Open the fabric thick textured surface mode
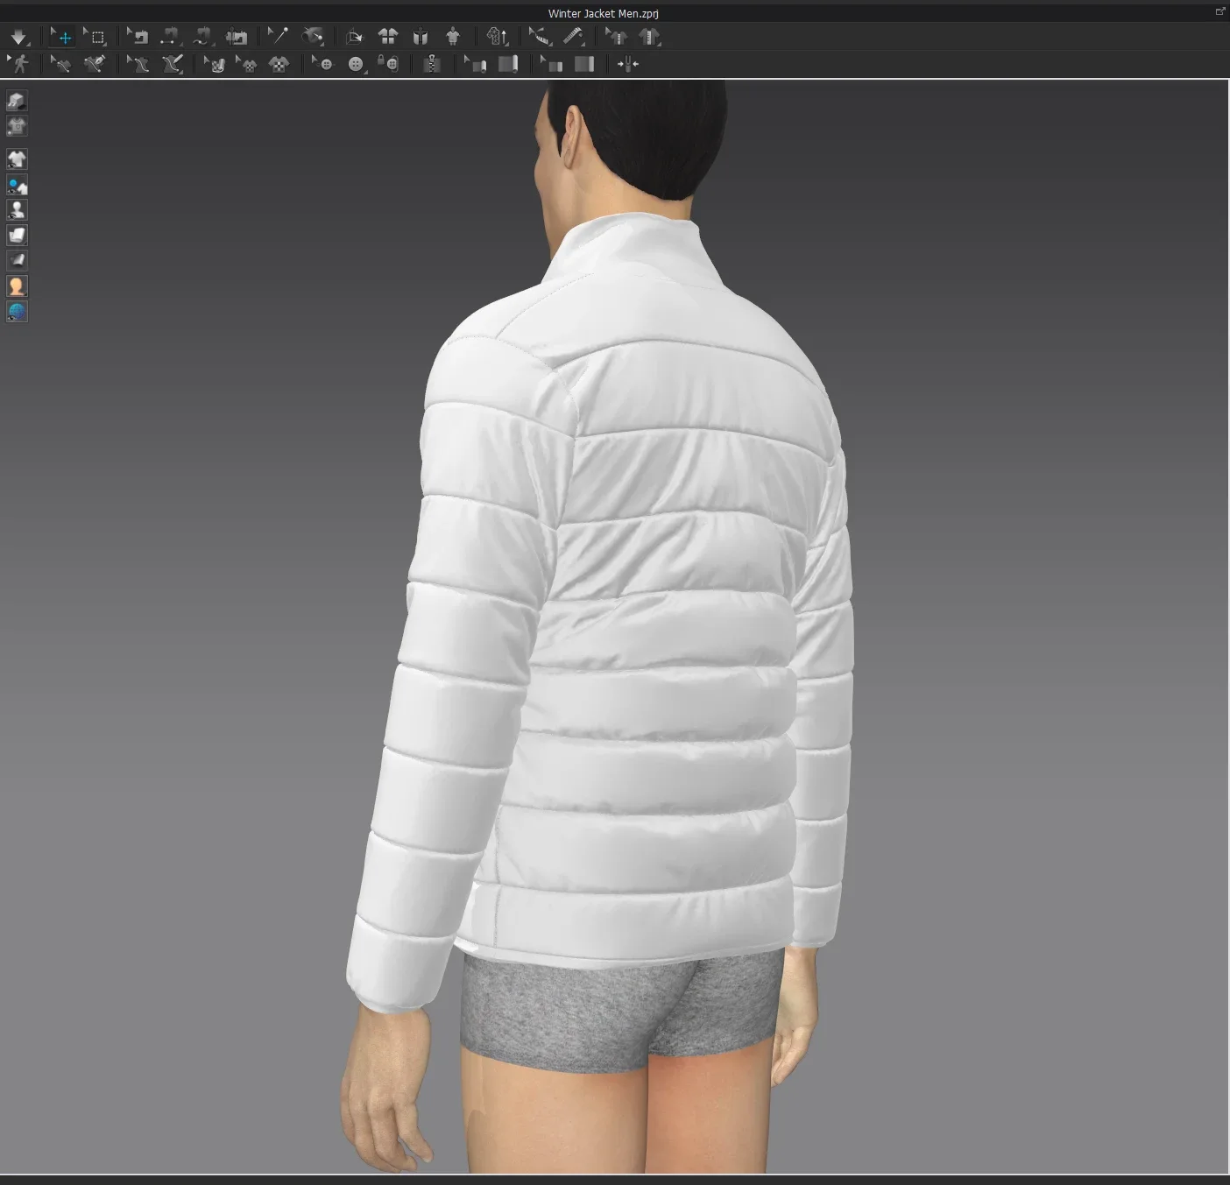Image resolution: width=1230 pixels, height=1185 pixels. [17, 235]
